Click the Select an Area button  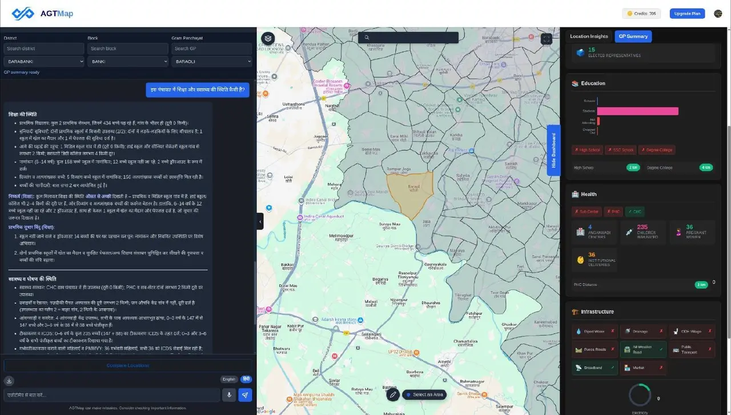[x=423, y=394]
